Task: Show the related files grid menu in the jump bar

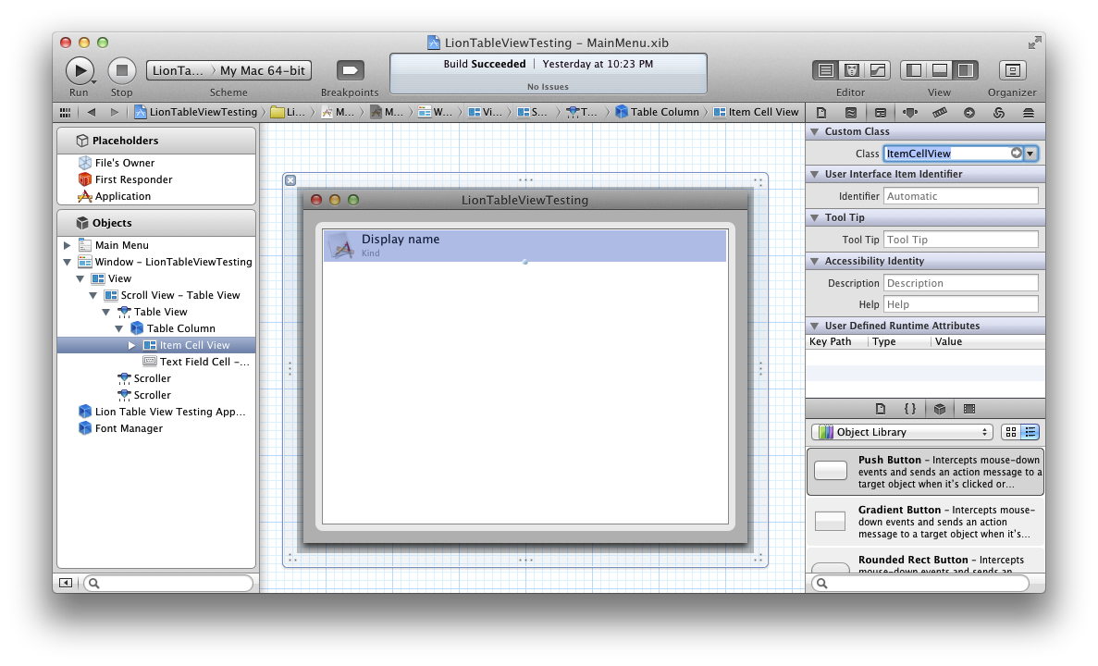Action: coord(65,112)
